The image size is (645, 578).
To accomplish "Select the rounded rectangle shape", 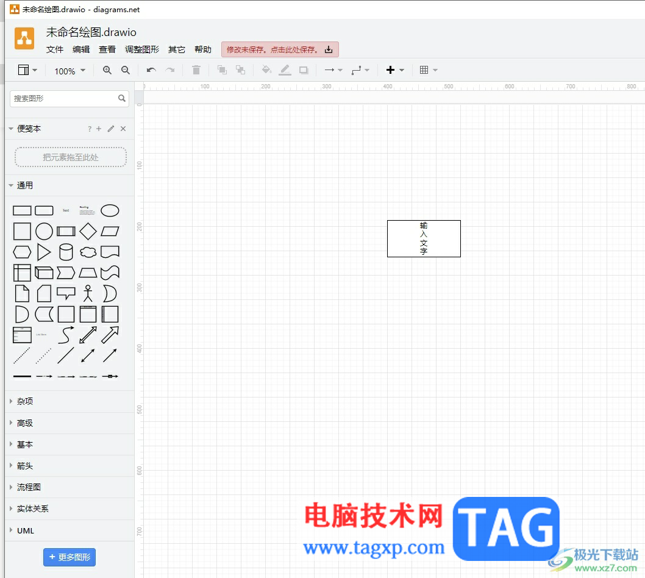I will 44,210.
